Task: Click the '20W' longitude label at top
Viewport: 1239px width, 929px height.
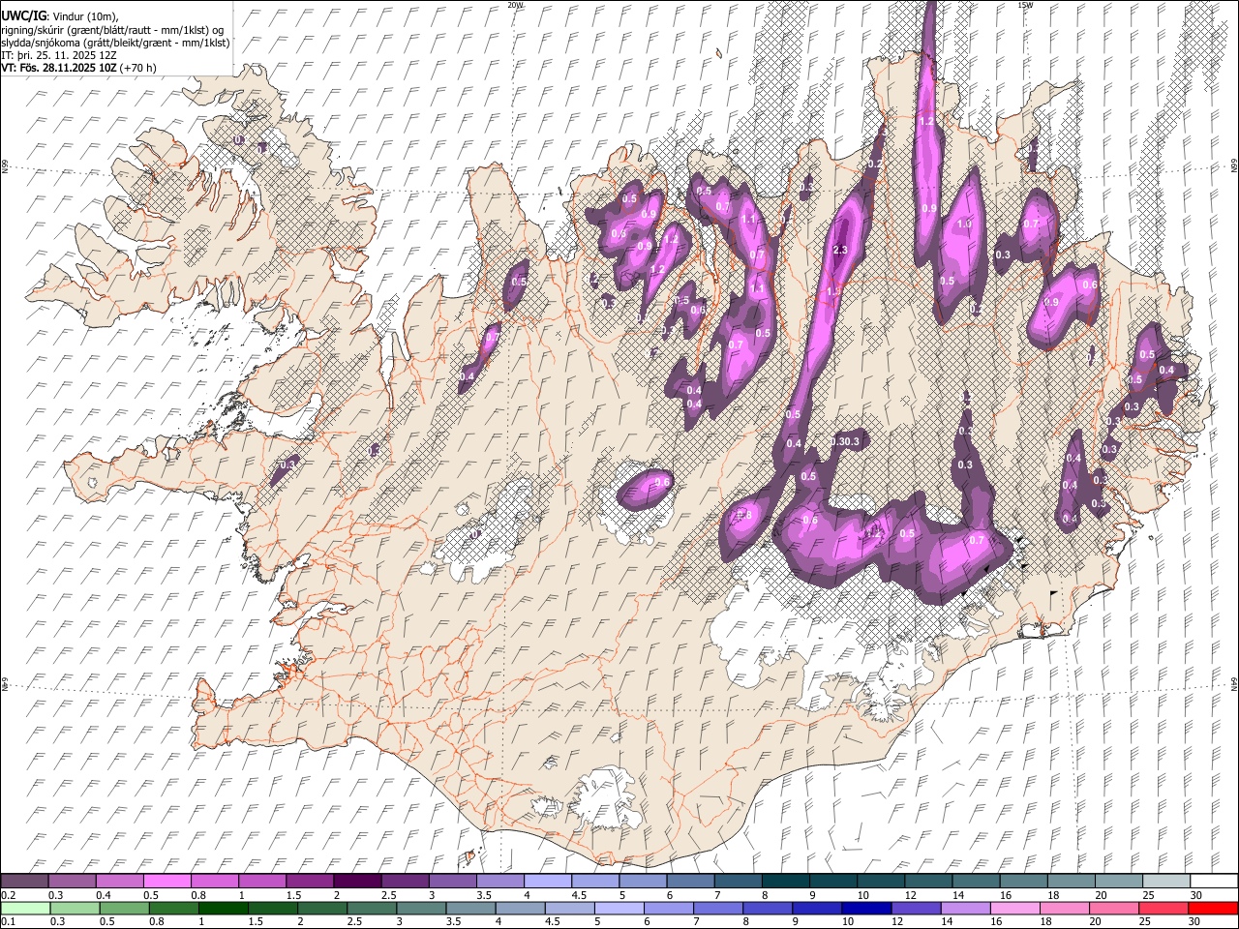Action: [x=515, y=5]
